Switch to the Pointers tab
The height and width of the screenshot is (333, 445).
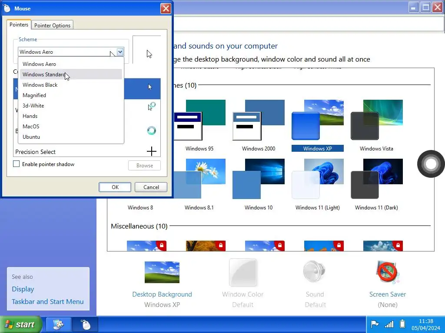point(19,25)
